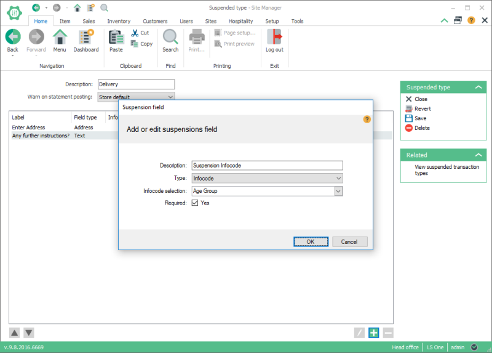This screenshot has width=492, height=353.
Task: Switch to the Sales ribbon tab
Action: point(89,21)
